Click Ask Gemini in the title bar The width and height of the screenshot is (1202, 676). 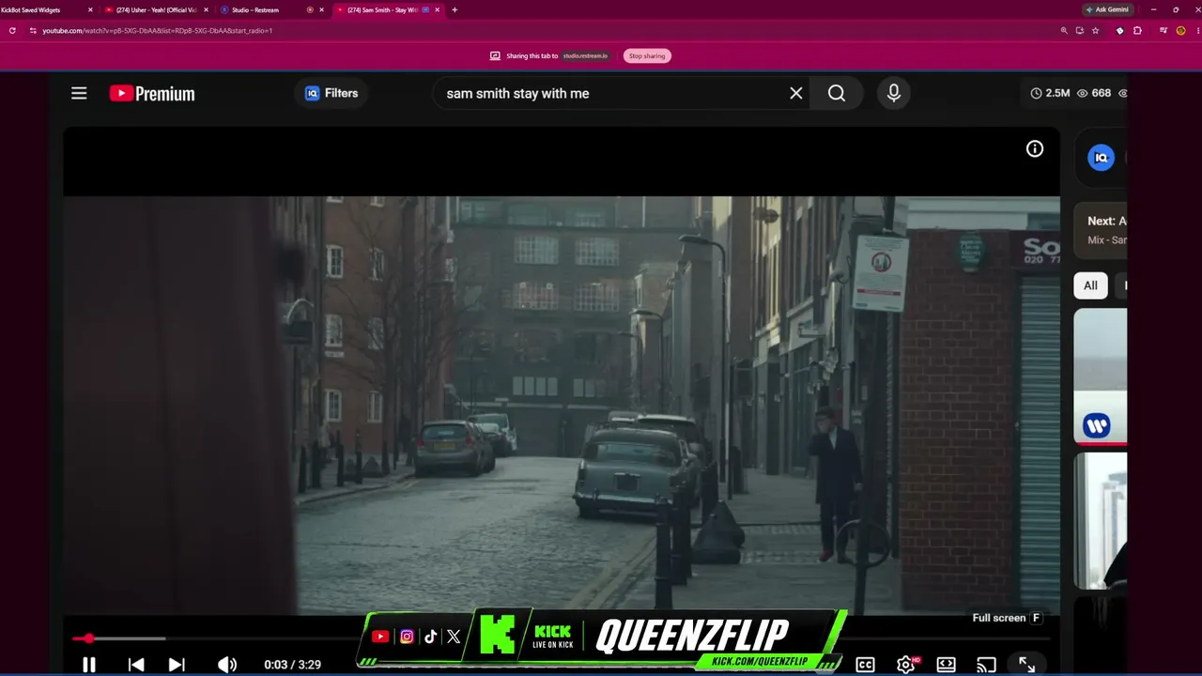(1107, 9)
